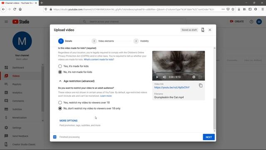266x150 pixels.
Task: Select Yes, restrict video to viewers over 18
Action: click(x=60, y=102)
